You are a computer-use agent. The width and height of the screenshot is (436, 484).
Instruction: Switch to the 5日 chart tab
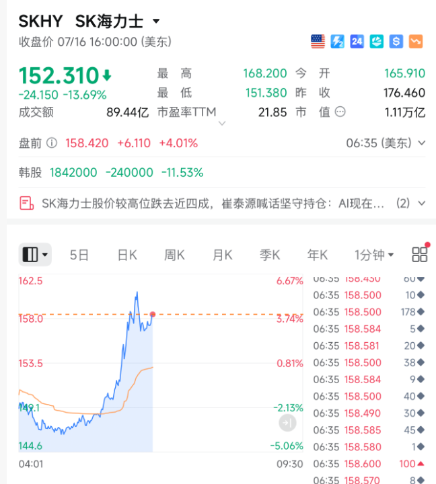(79, 255)
